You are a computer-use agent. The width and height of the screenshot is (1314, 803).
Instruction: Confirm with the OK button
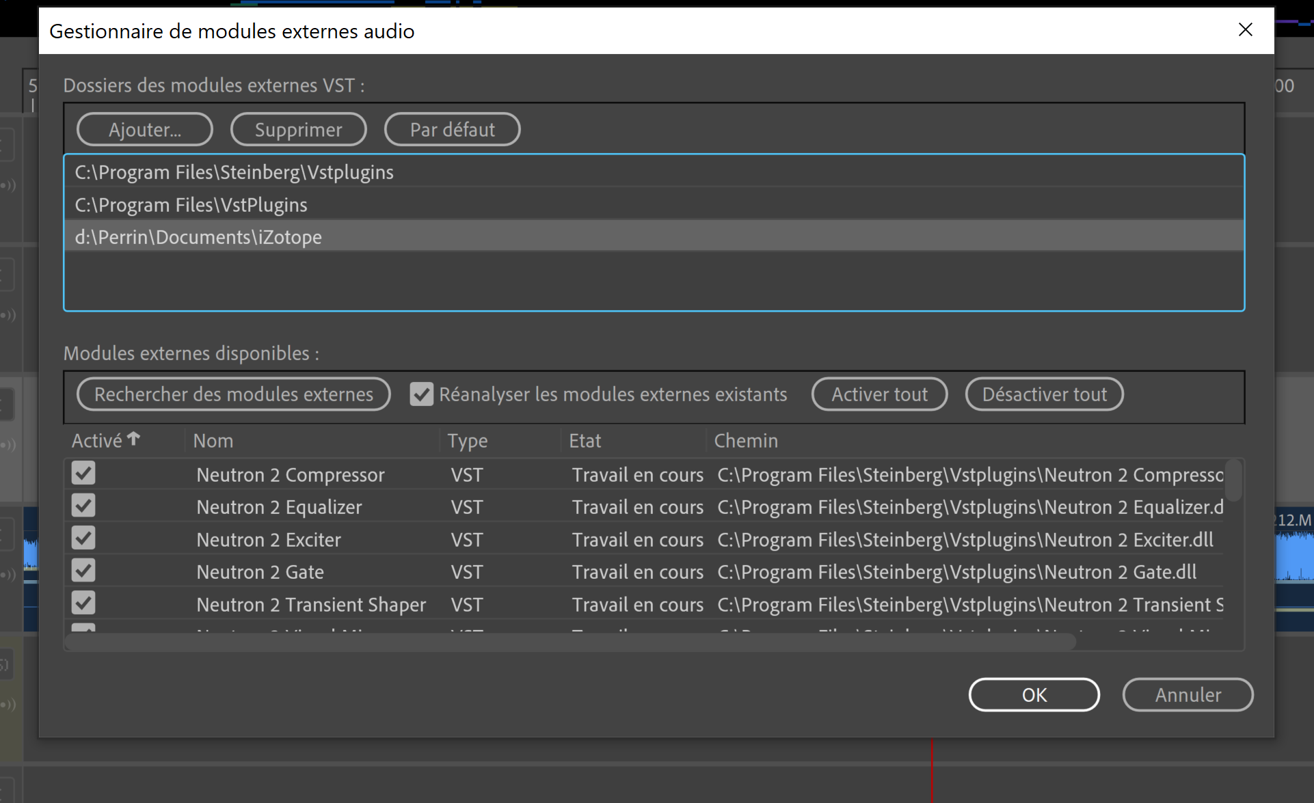[1034, 695]
